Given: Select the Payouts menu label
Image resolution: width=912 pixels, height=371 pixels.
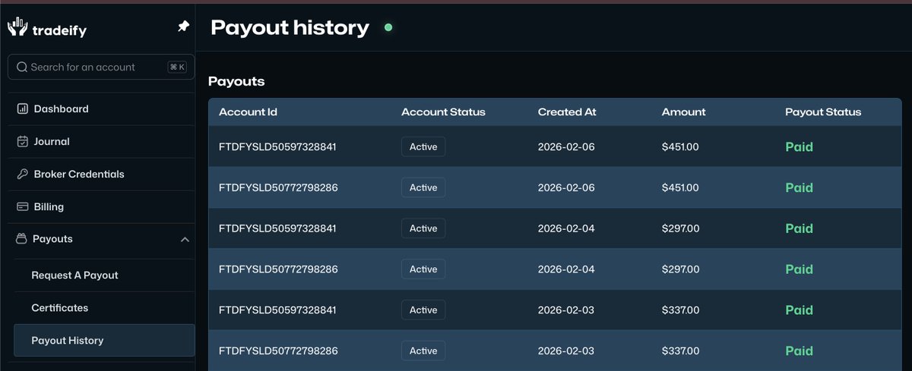Looking at the screenshot, I should pos(52,239).
